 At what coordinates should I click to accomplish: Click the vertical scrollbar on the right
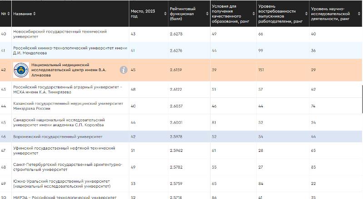(x=361, y=100)
